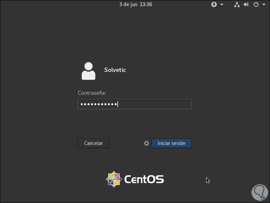Click the volume speaker icon
The image size is (270, 203).
tap(246, 4)
